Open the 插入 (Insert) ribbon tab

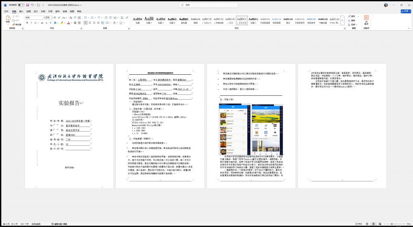pyautogui.click(x=21, y=11)
